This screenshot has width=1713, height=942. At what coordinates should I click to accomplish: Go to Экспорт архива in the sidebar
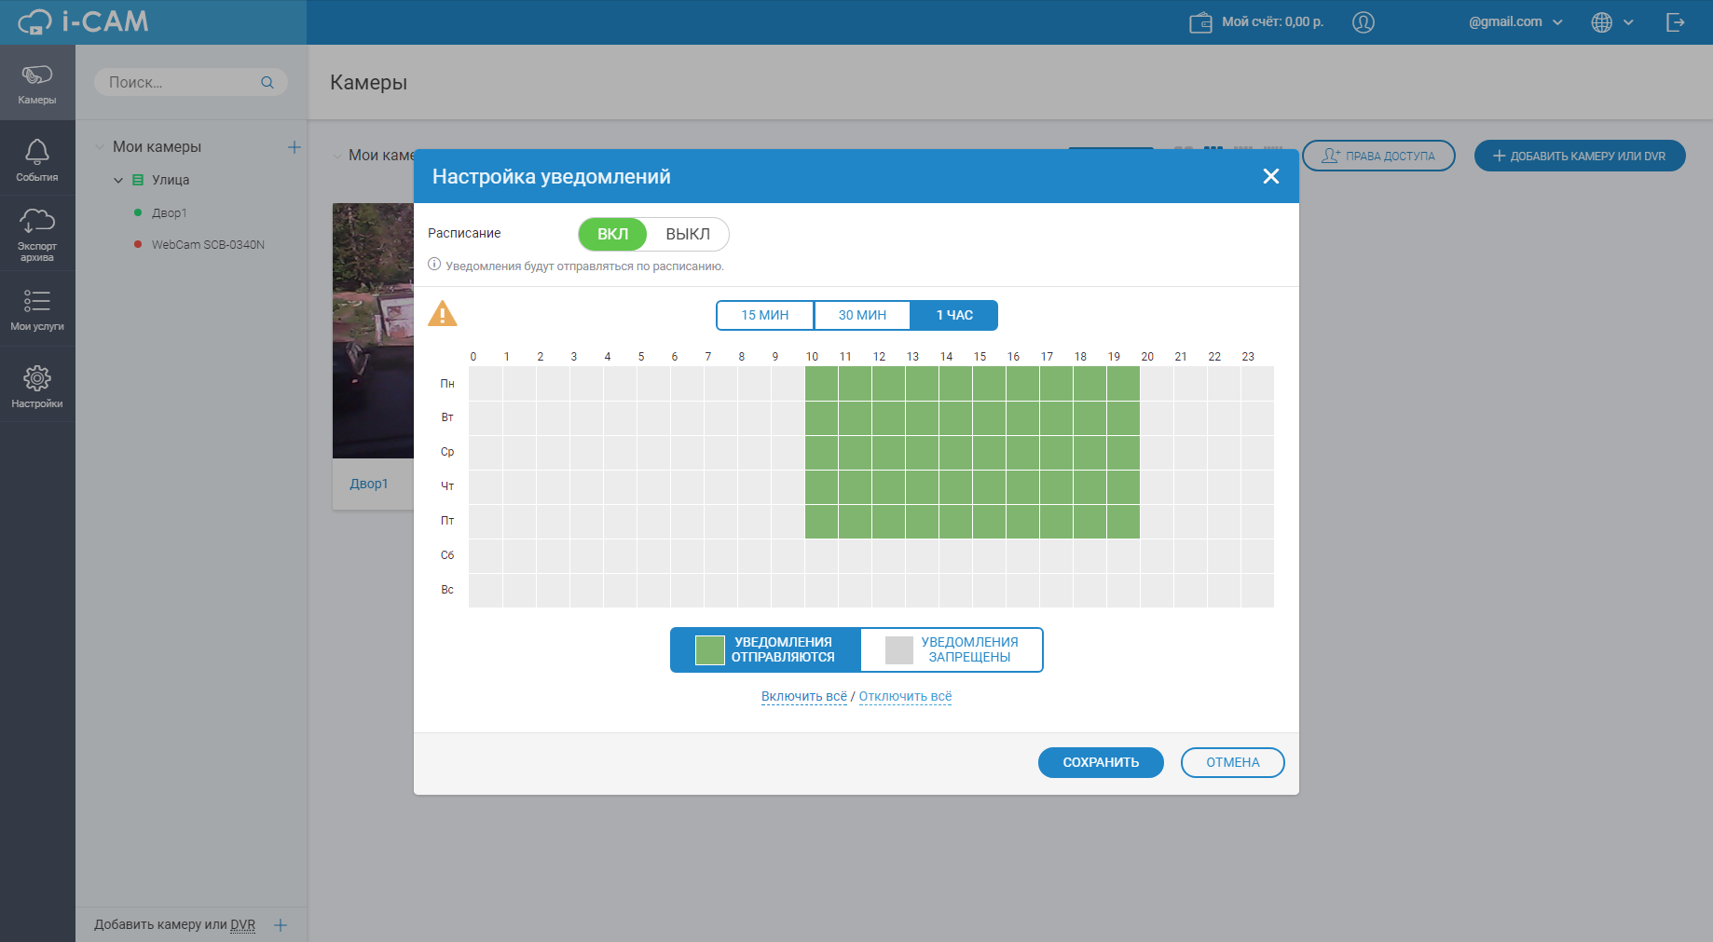coord(37,234)
